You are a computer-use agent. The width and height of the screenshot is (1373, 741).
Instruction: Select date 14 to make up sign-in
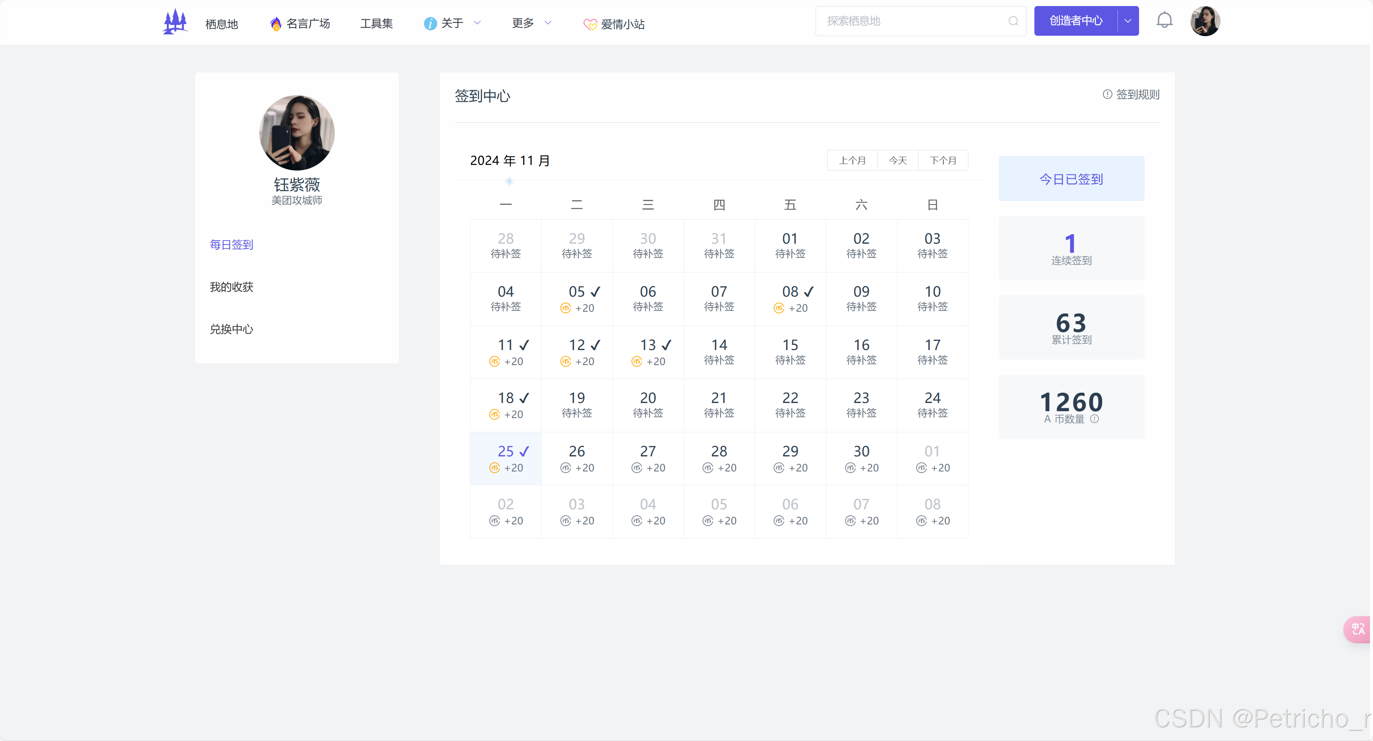[719, 352]
